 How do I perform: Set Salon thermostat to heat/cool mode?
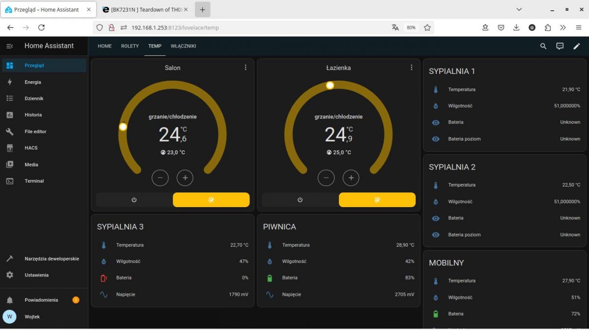coord(211,200)
